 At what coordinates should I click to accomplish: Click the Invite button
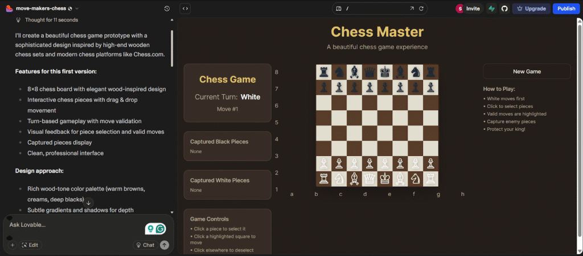(x=473, y=9)
